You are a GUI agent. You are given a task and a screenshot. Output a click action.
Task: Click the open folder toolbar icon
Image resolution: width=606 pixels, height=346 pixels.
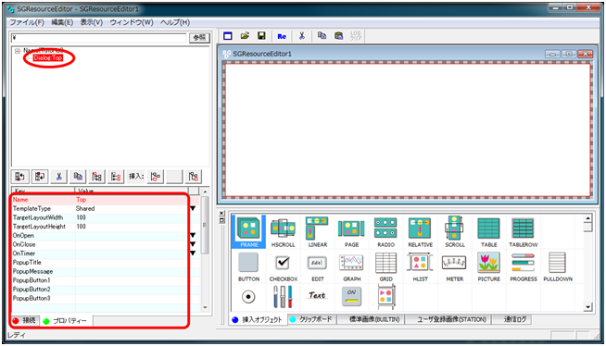tap(245, 36)
